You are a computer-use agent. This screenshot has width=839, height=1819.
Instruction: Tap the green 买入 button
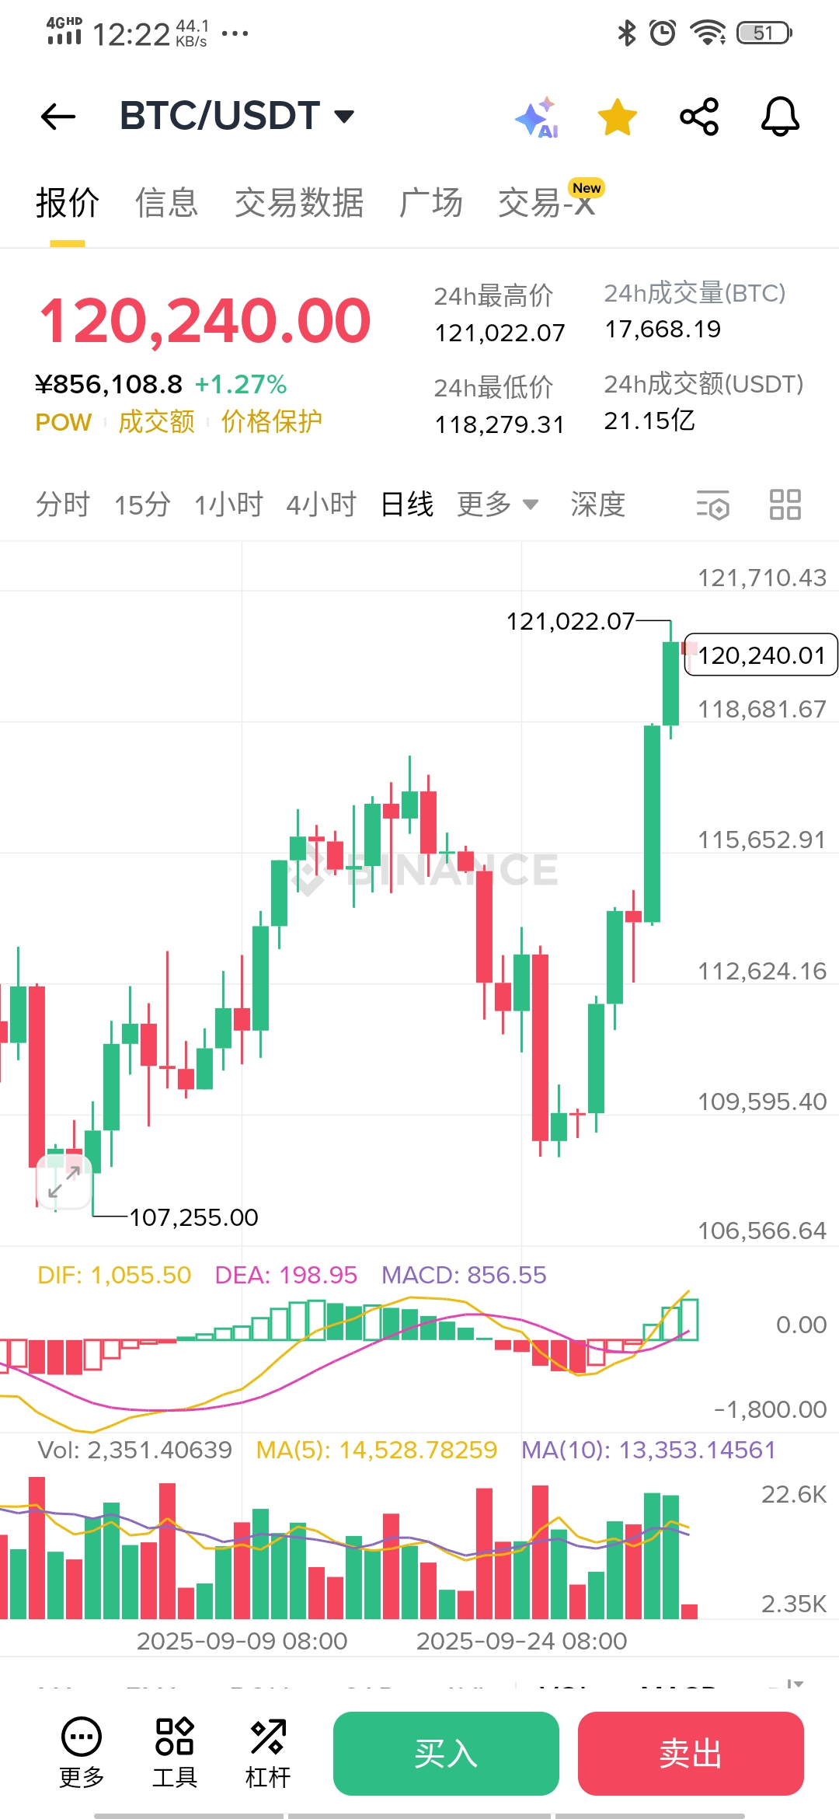446,1754
